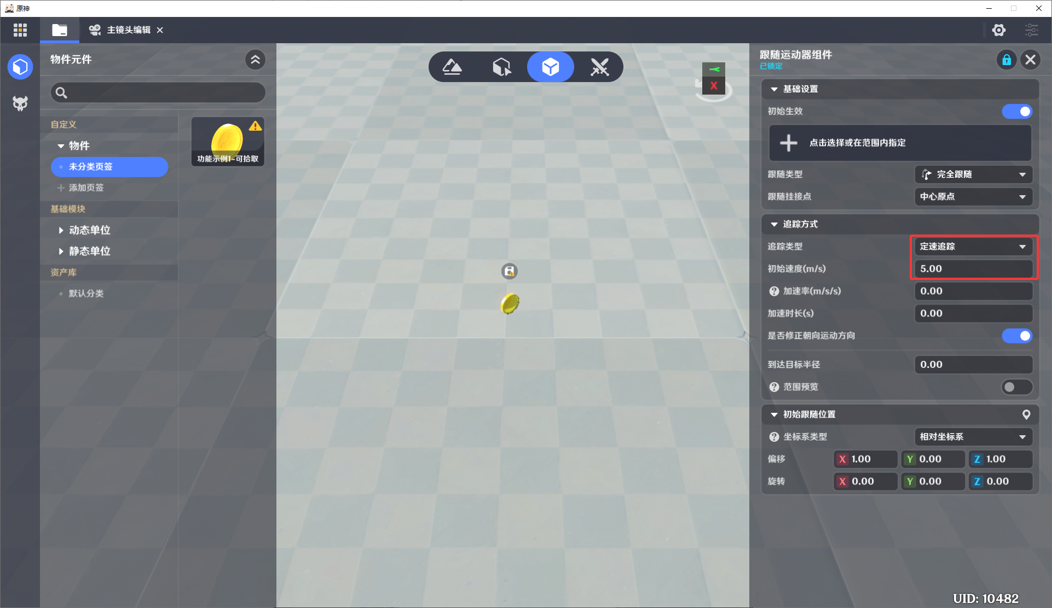
Task: Disable 是否修正朝向运动方向 toggle
Action: coord(1016,336)
